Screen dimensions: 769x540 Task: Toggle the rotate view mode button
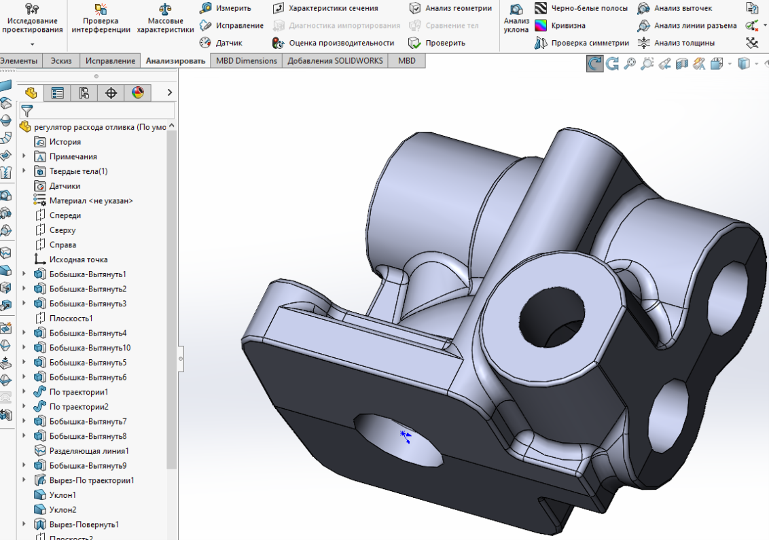(594, 64)
